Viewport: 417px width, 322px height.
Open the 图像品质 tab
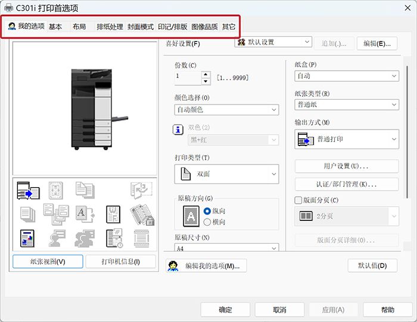[x=204, y=27]
